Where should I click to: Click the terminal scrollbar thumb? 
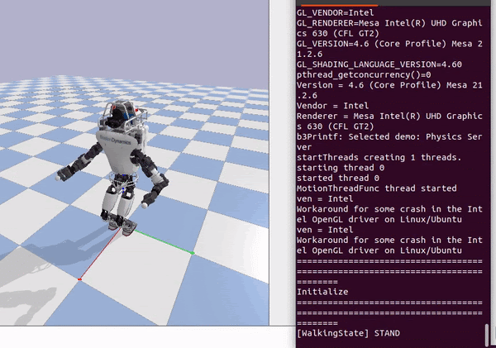[487, 336]
